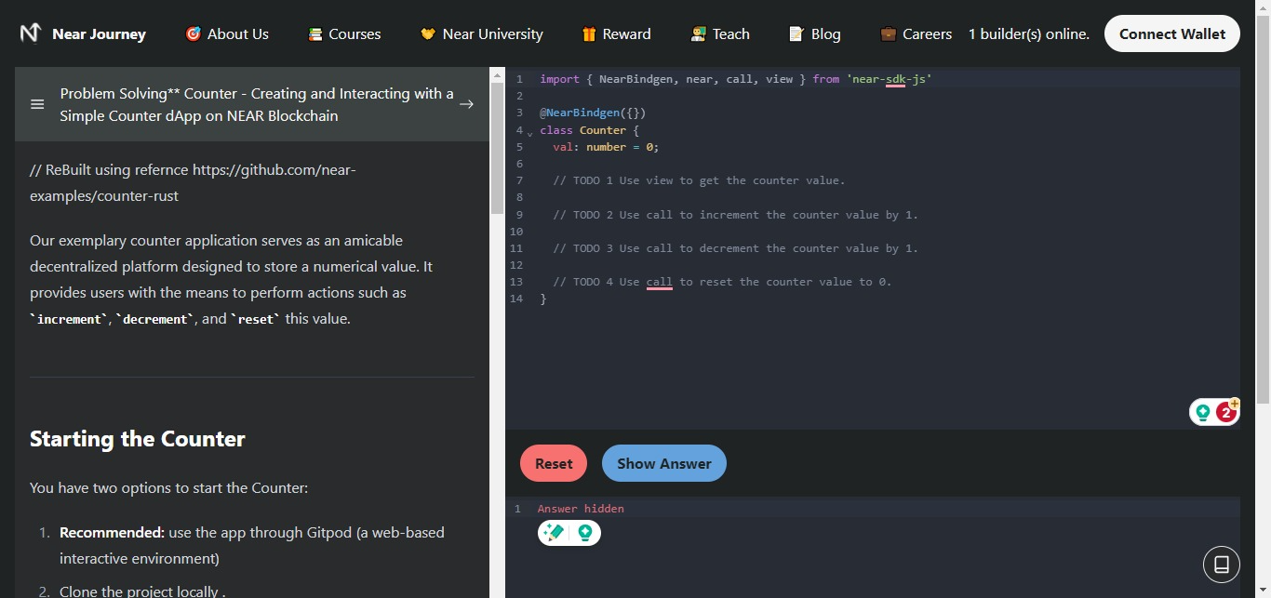
Task: Click the Connect Wallet button
Action: coord(1172,33)
